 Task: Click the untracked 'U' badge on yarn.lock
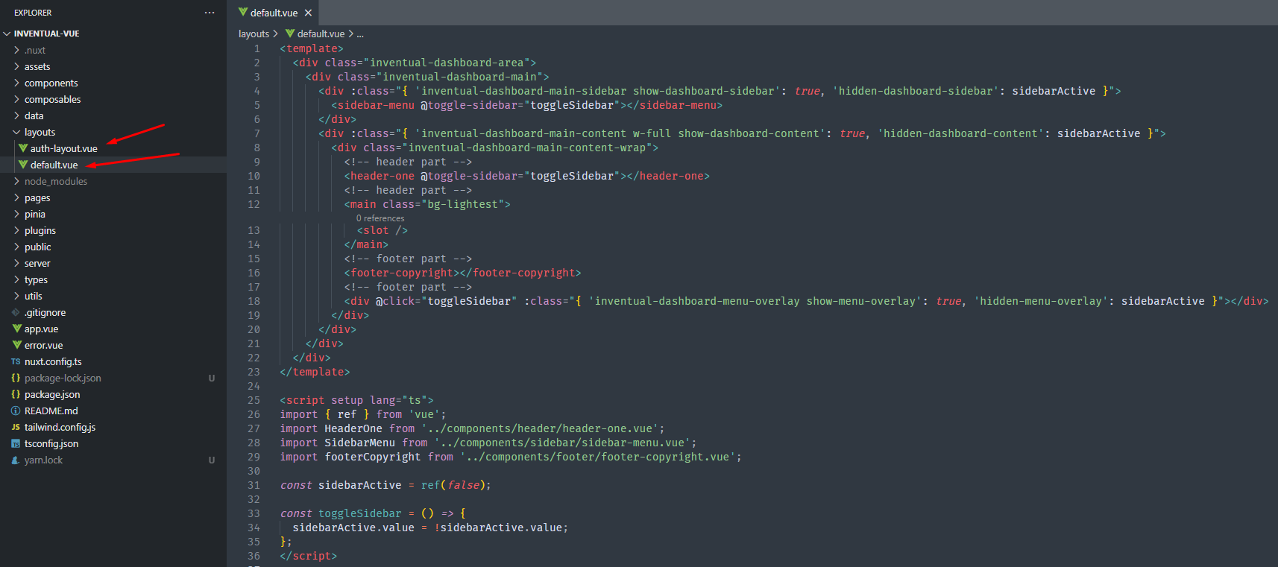tap(212, 460)
